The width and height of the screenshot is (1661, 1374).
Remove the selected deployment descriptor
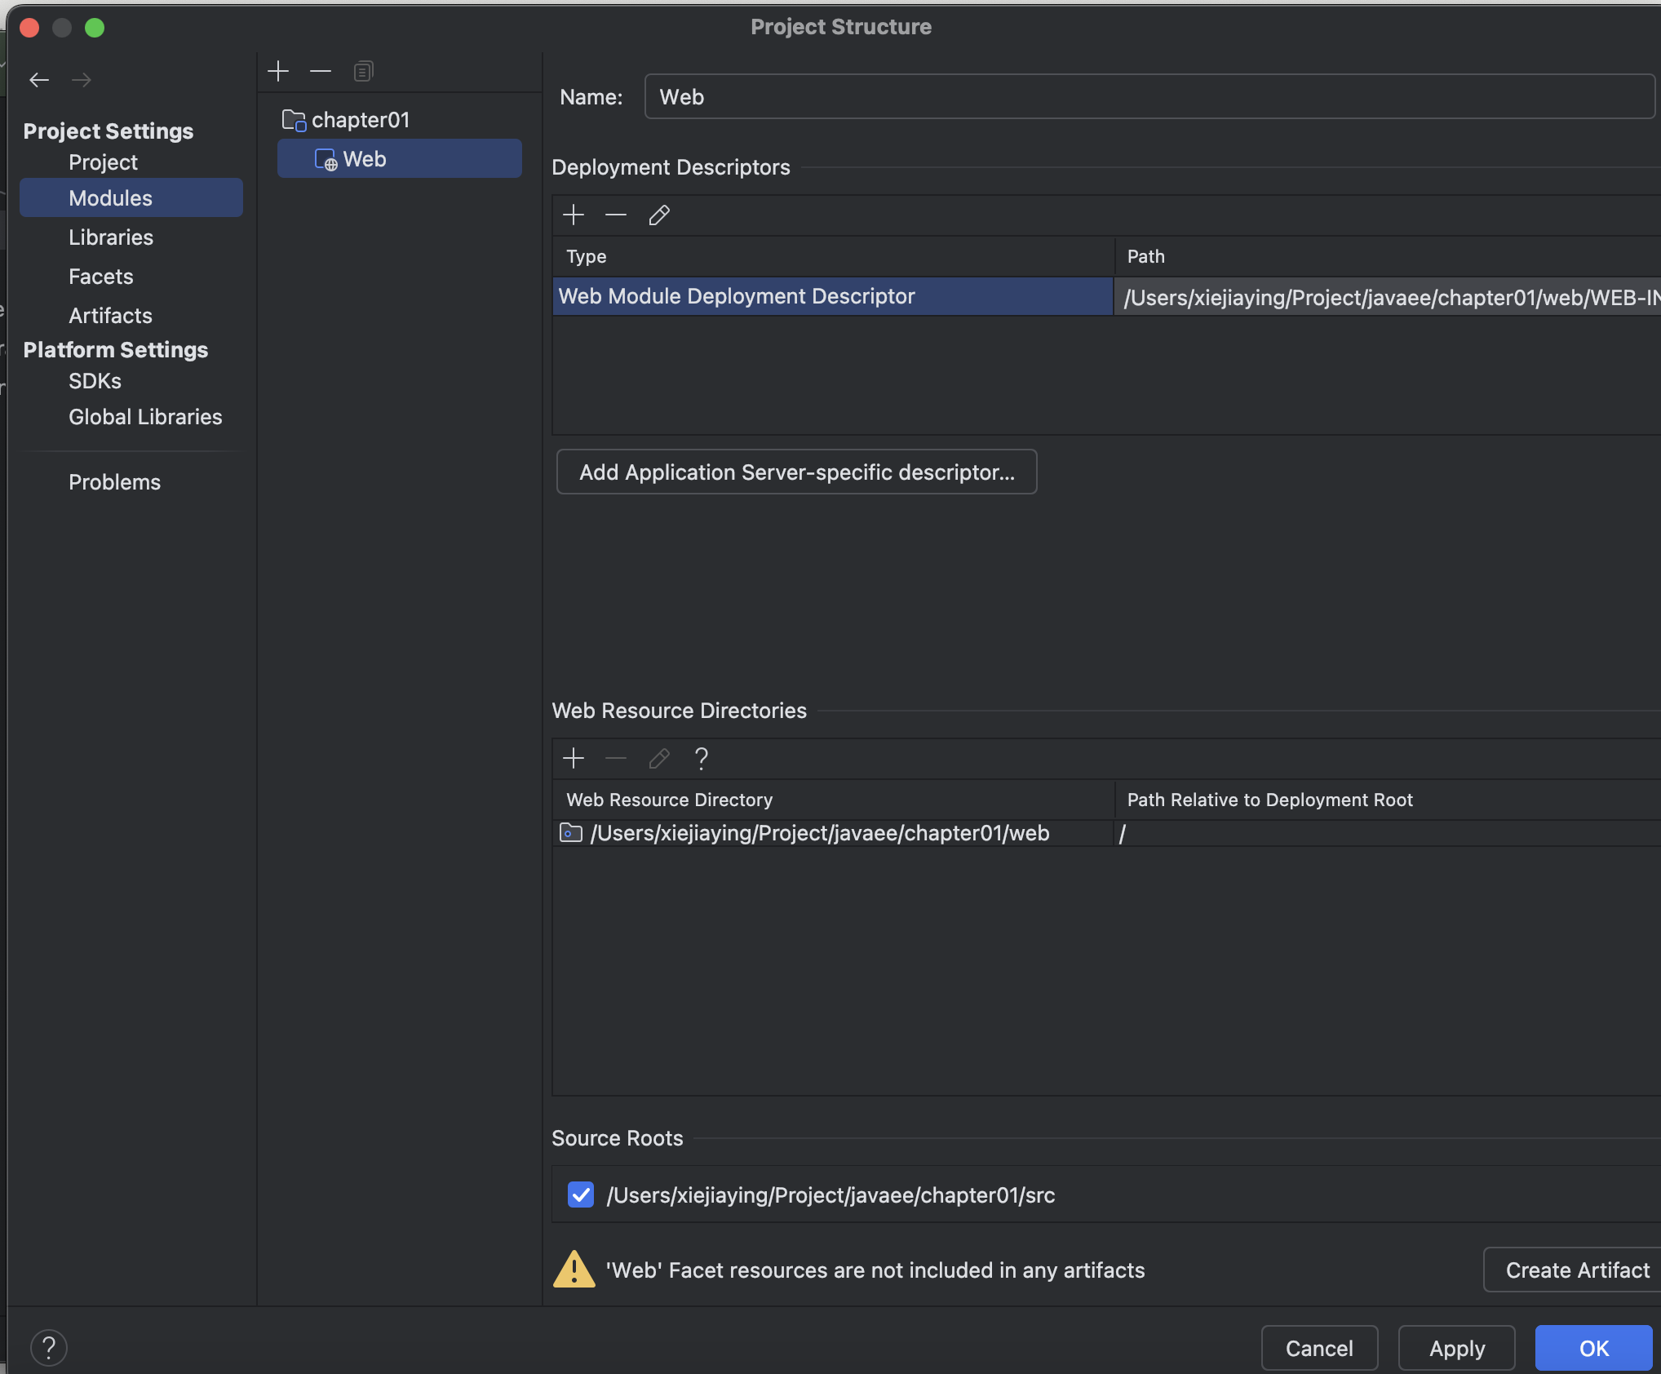coord(616,215)
